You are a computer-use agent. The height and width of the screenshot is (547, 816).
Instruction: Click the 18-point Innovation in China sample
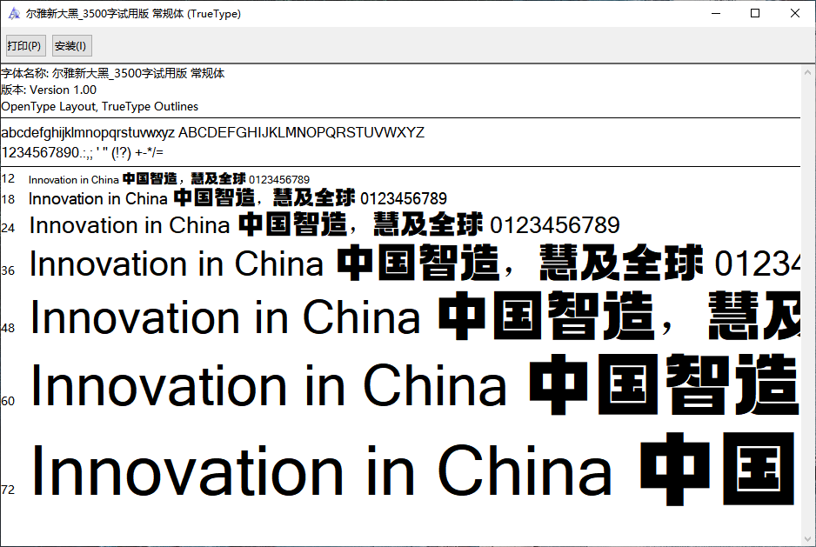tap(237, 198)
